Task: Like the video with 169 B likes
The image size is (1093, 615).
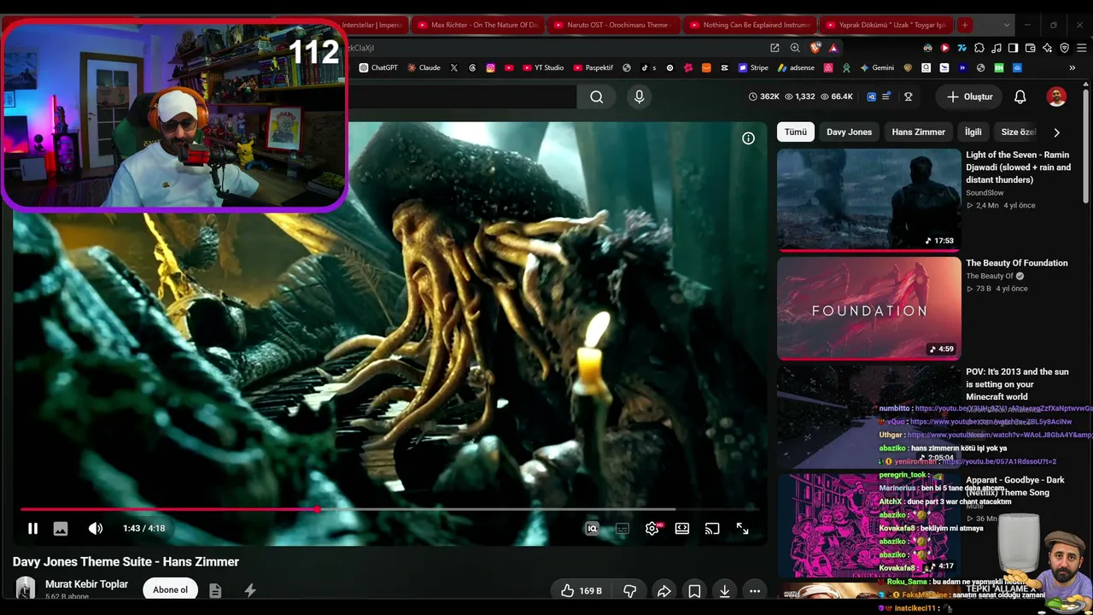Action: tap(581, 590)
